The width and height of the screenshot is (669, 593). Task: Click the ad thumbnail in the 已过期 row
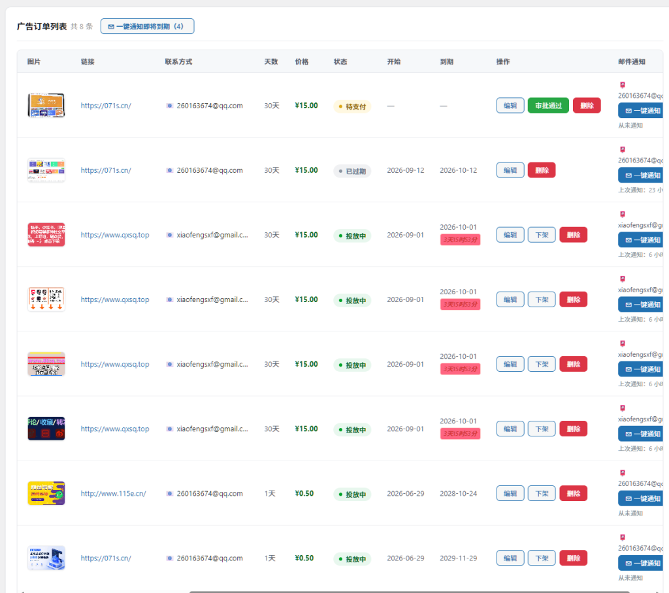[46, 170]
